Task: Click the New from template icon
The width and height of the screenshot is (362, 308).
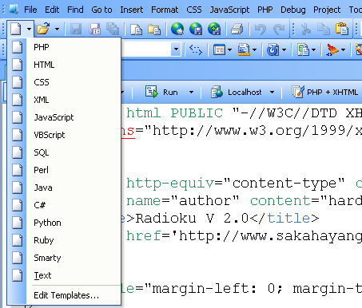Action: coord(136,29)
